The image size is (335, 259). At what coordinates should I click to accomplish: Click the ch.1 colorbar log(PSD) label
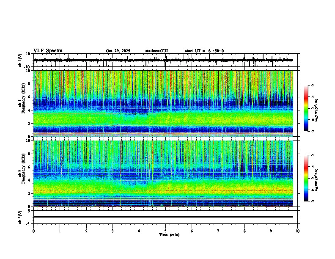[317, 110]
